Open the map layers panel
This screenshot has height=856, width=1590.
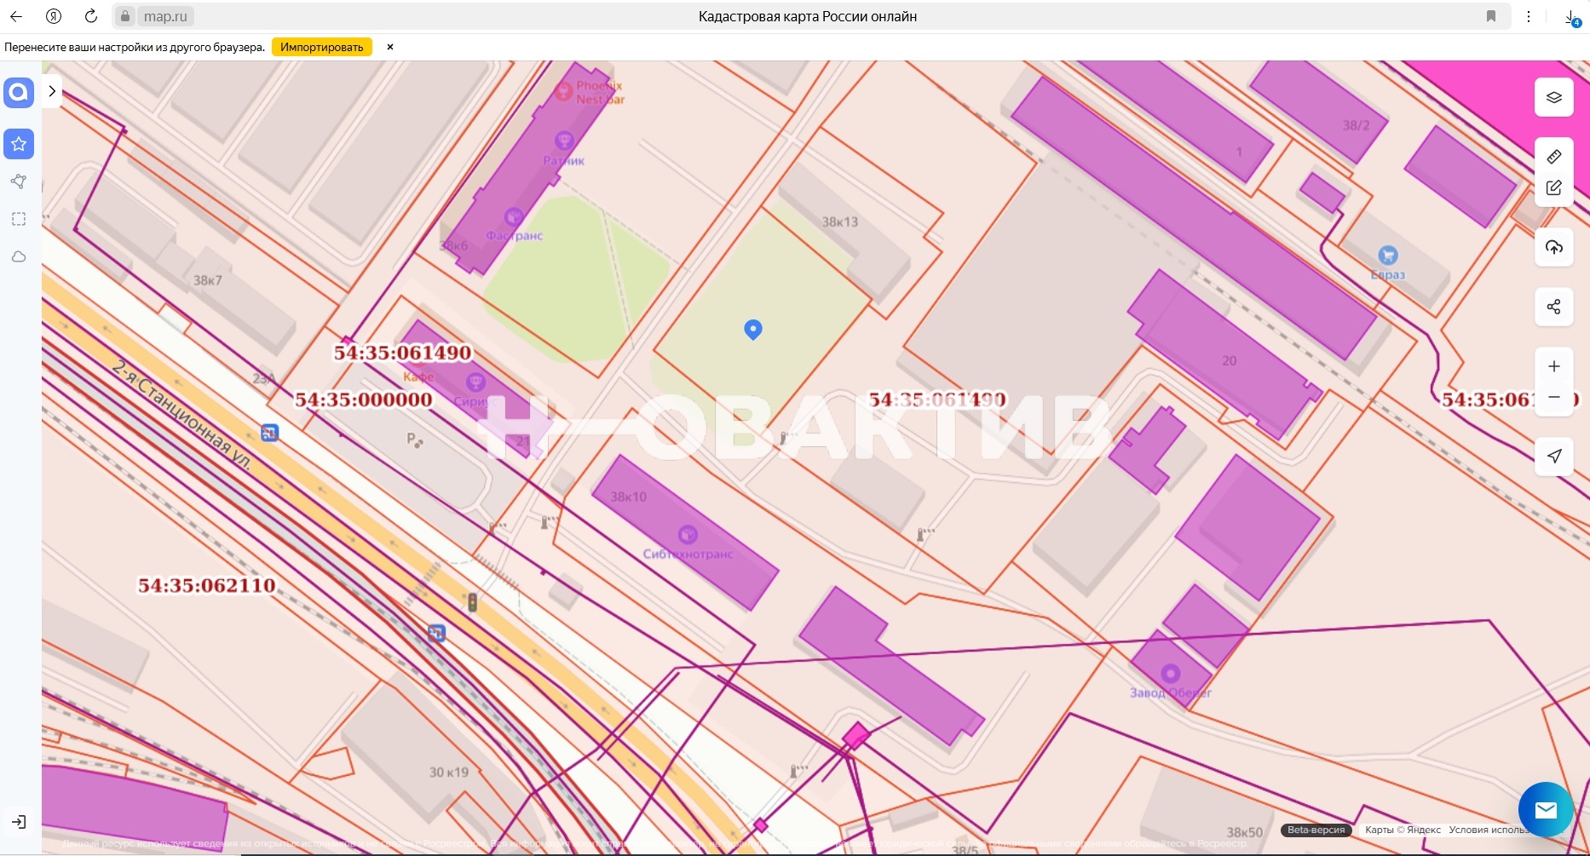click(x=1553, y=97)
